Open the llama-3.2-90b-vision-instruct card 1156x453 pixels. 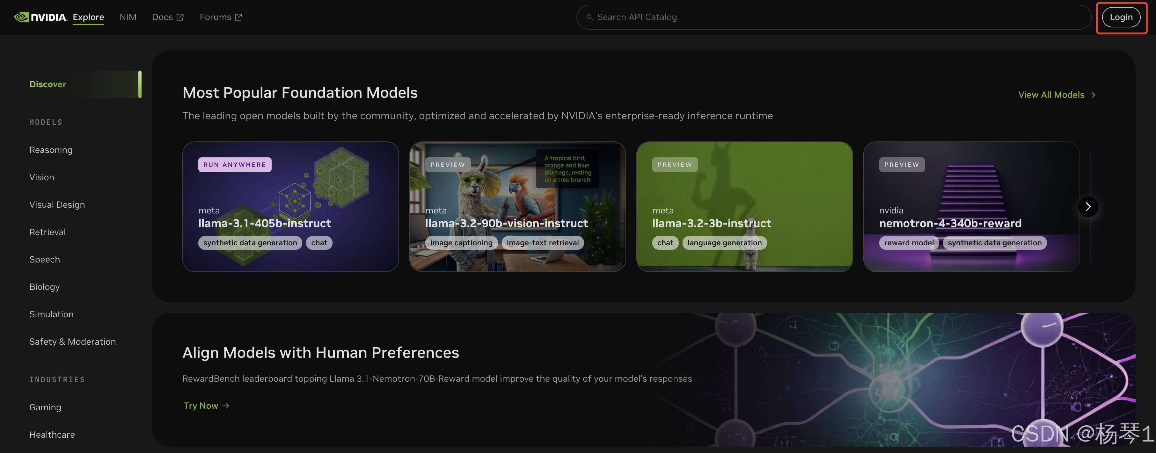(x=517, y=207)
